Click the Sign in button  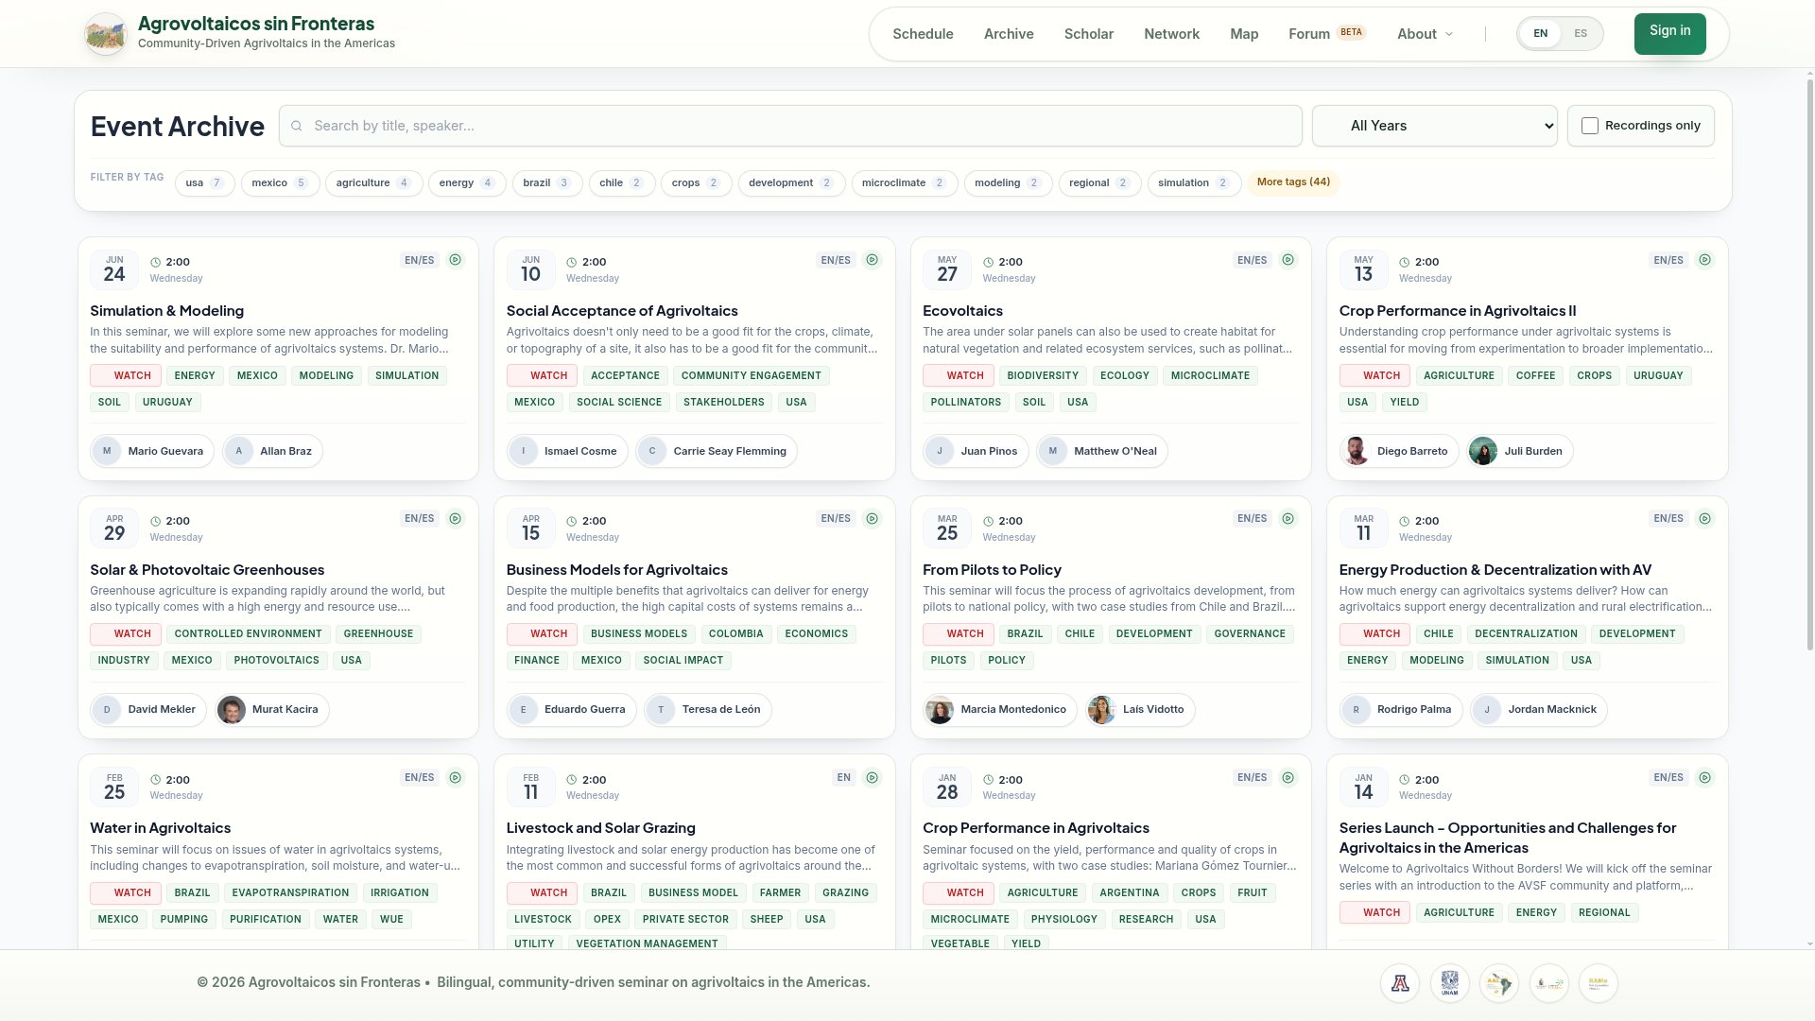point(1670,34)
